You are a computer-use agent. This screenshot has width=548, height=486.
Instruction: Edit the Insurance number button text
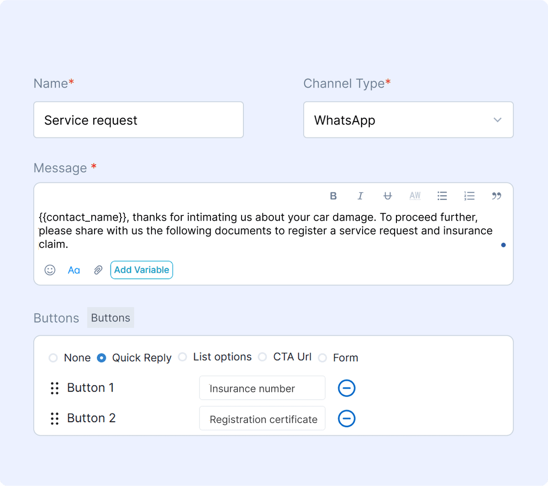[262, 388]
